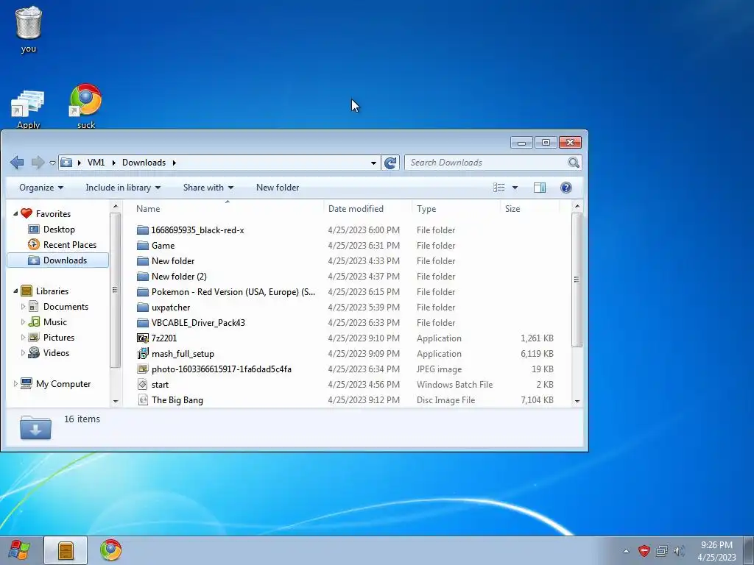Screen dimensions: 754x565
Task: Open Chrome from the taskbar
Action: tap(110, 550)
